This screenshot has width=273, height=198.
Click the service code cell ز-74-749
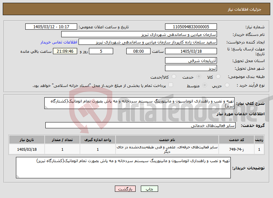pos(236,149)
